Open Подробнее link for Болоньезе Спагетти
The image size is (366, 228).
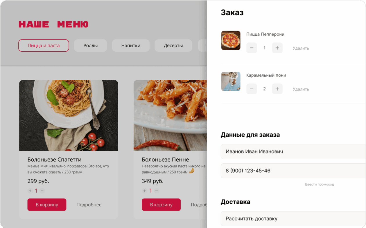(89, 205)
